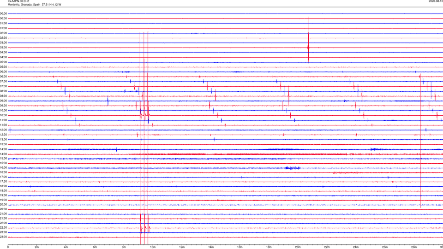Select the 01:30 trace time label

coord(3,28)
